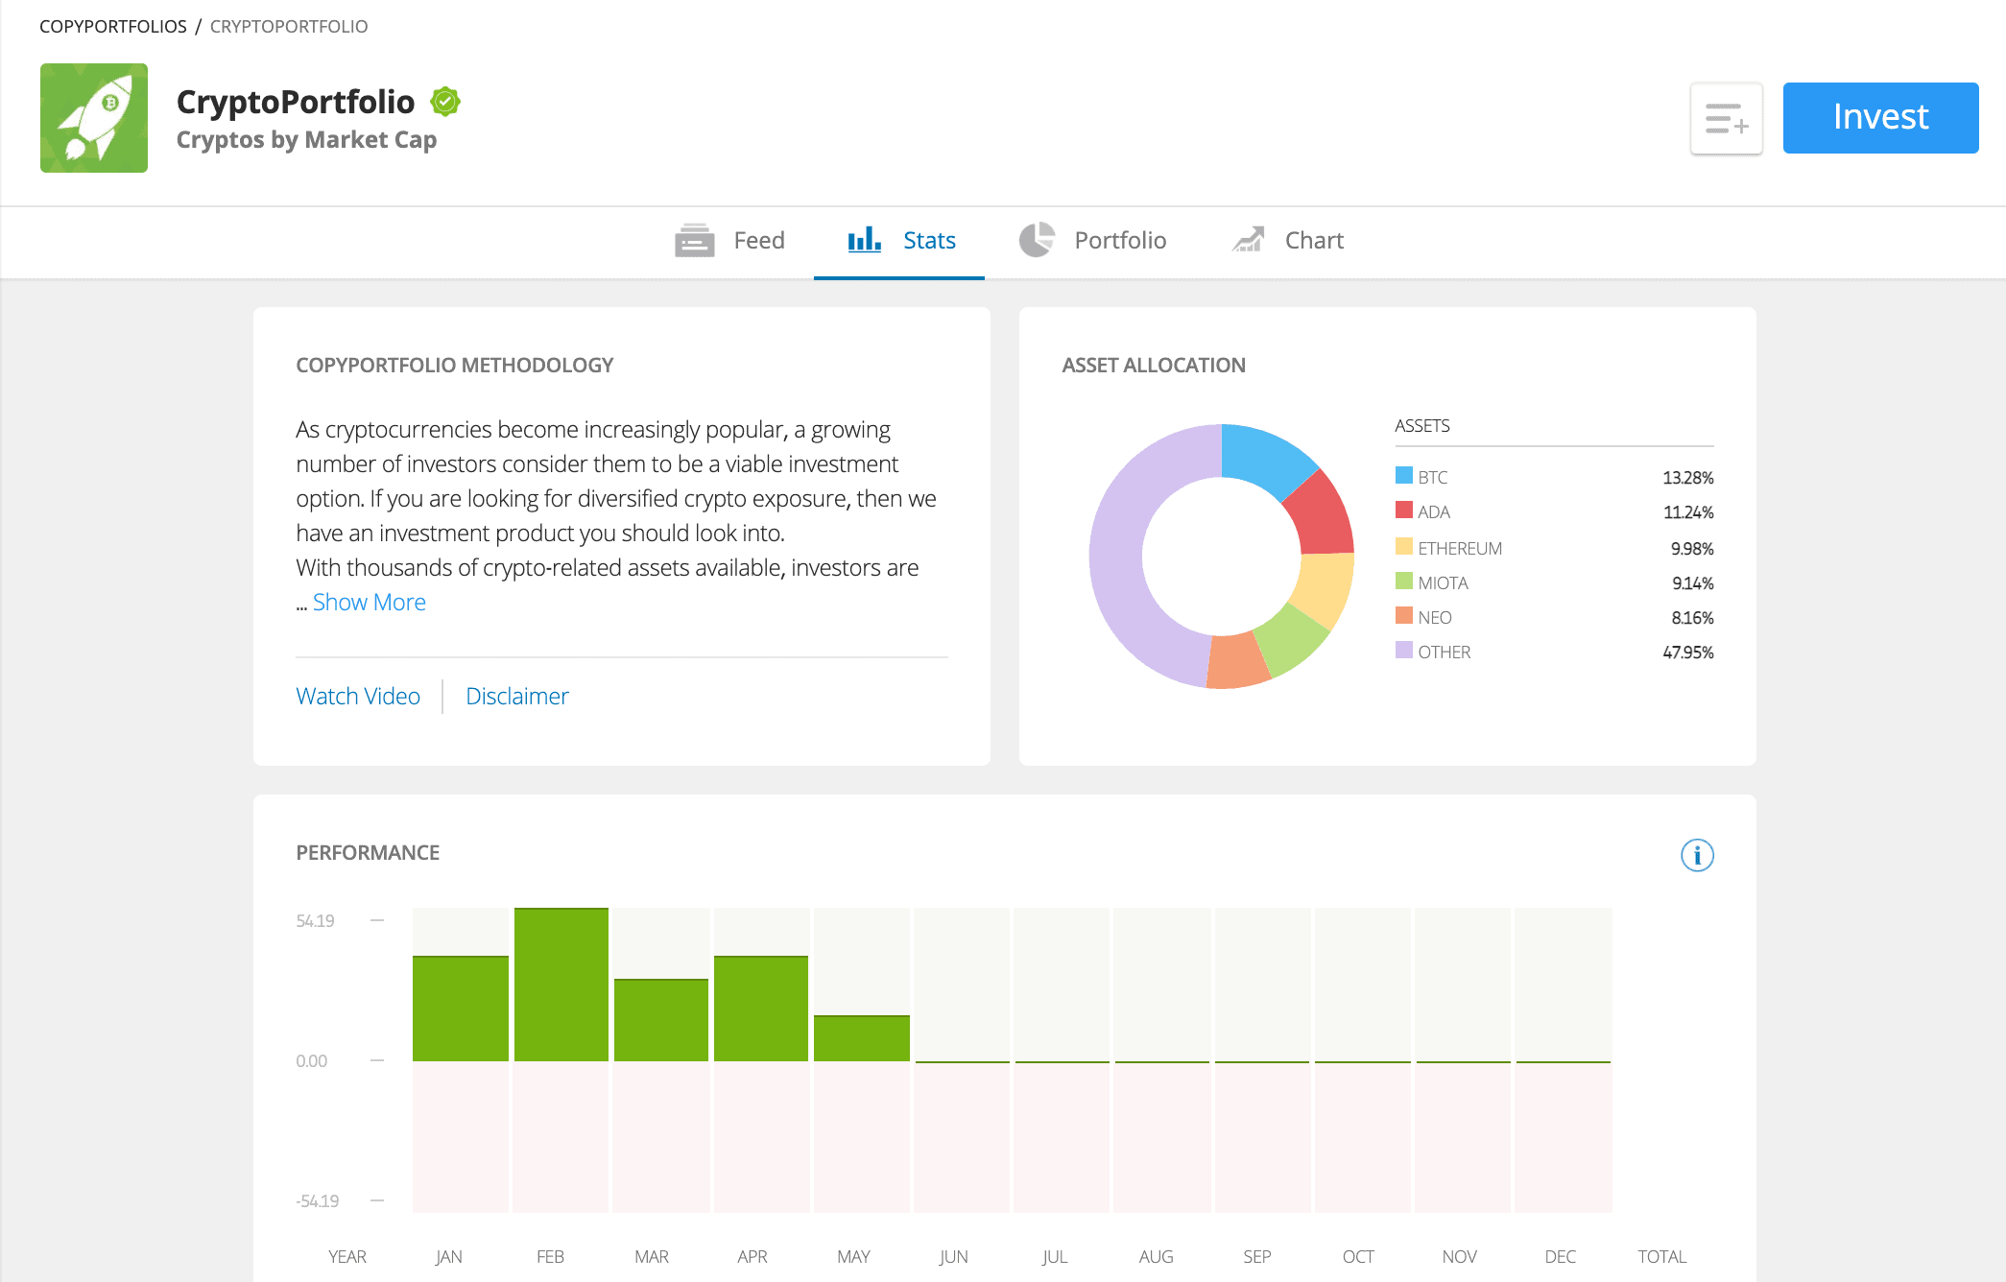Expand the Show More methodology text

tap(370, 601)
